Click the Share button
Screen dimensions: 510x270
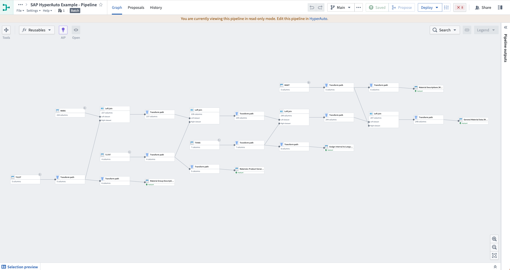click(x=483, y=7)
